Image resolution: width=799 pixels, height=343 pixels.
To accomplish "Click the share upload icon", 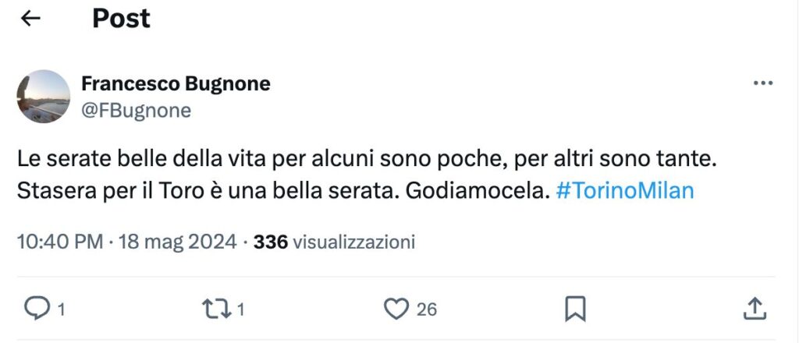I will coord(754,309).
